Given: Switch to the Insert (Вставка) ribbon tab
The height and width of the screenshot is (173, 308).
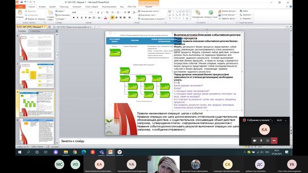Looking at the screenshot, I should point(42,7).
